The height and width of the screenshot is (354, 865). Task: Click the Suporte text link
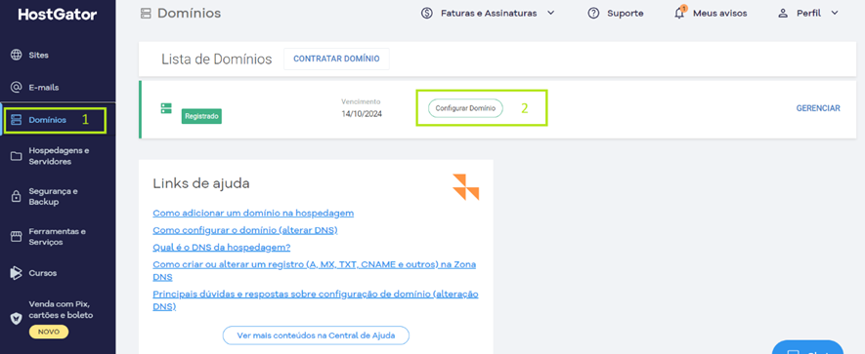click(625, 14)
